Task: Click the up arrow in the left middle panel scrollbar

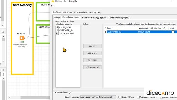Action: [x=3, y=37]
